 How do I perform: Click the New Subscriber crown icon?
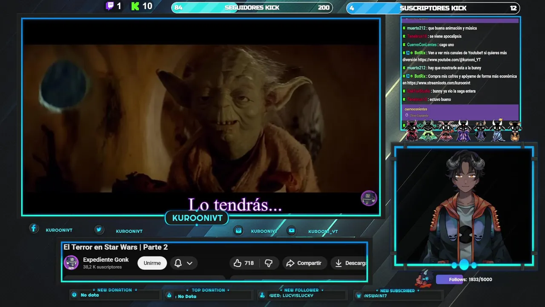(x=359, y=295)
